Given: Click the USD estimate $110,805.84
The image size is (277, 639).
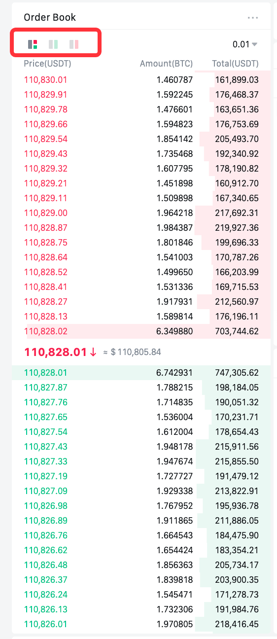Looking at the screenshot, I should 136,353.
